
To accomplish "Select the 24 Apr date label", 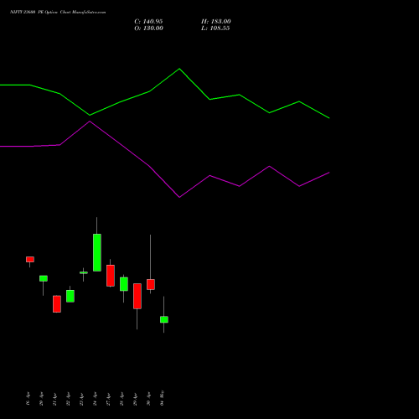I will point(95,399).
